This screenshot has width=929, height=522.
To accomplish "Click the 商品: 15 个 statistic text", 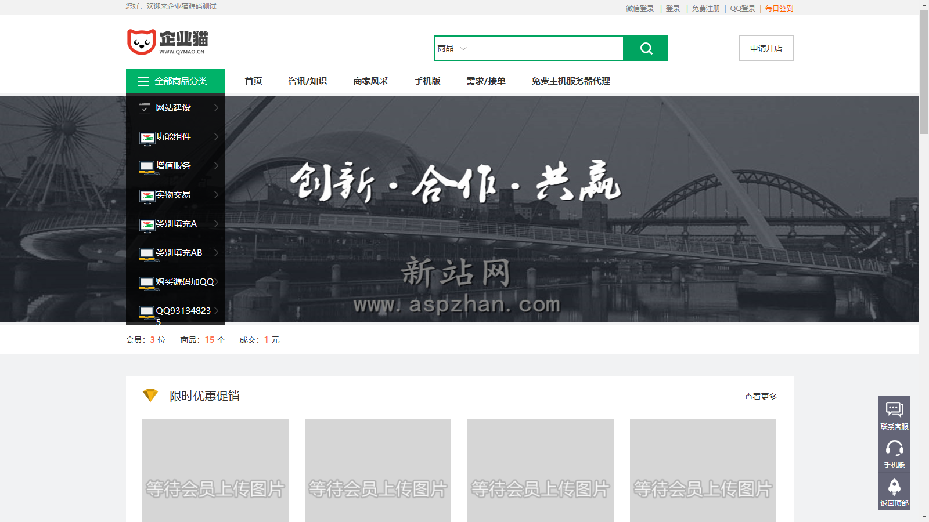I will coord(203,340).
